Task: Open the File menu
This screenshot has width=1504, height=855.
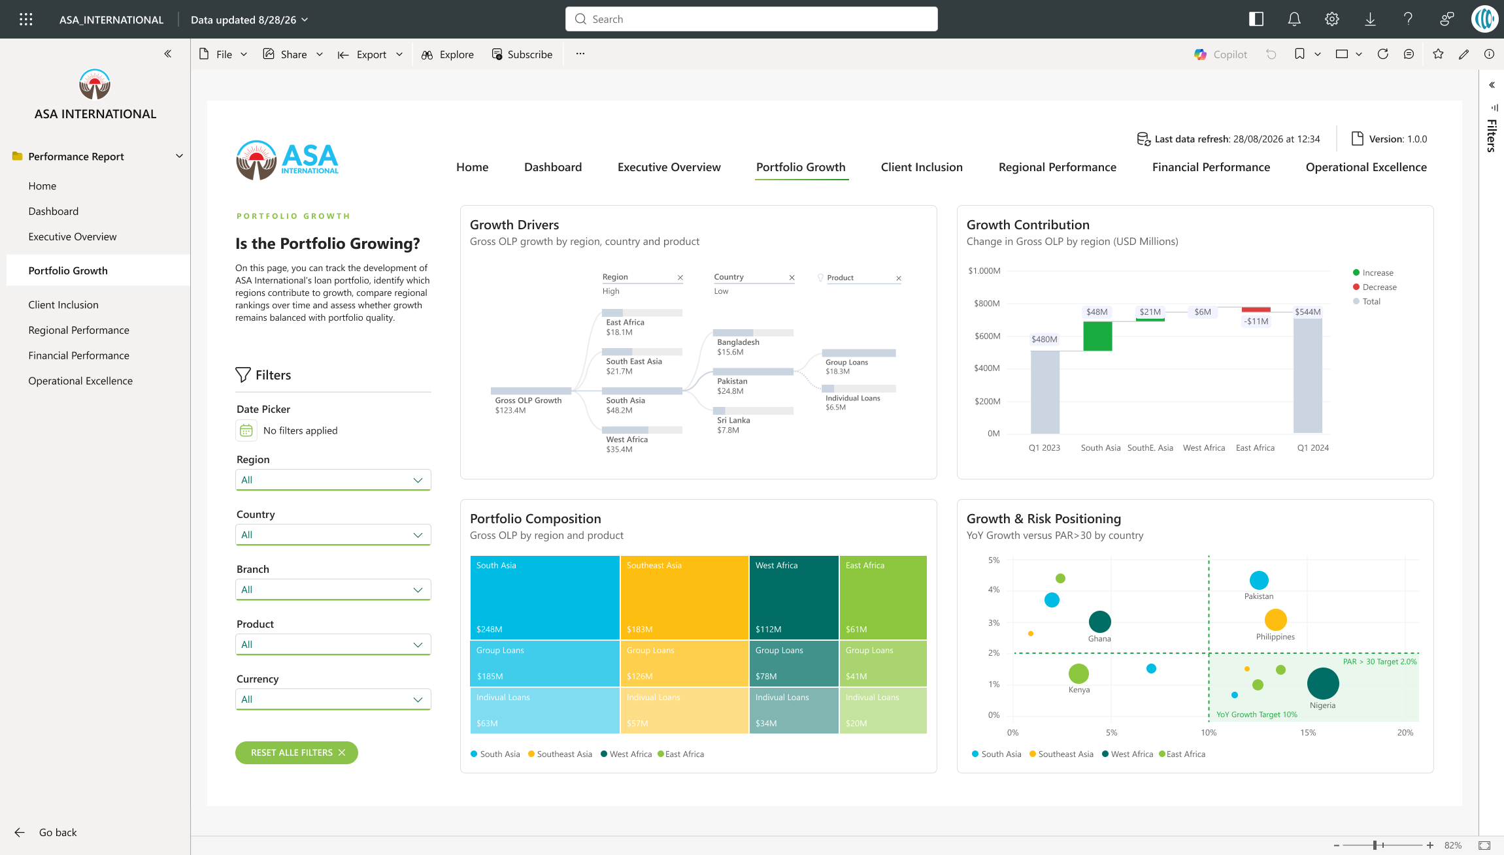Action: [x=223, y=54]
